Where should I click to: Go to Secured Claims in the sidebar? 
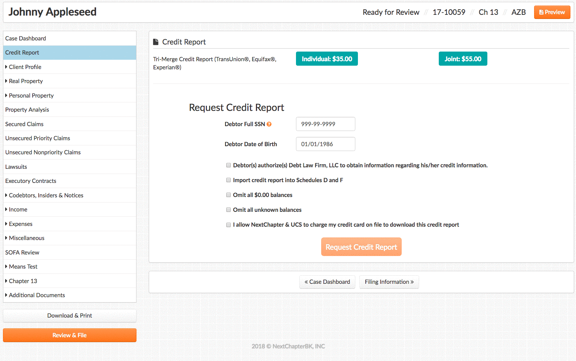coord(24,124)
